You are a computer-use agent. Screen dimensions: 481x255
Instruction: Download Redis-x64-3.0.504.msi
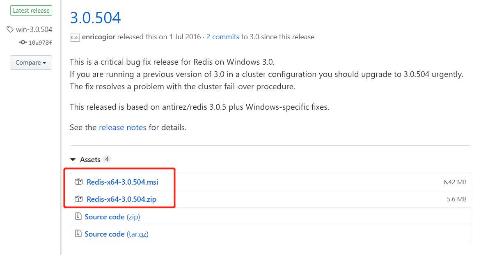click(122, 182)
